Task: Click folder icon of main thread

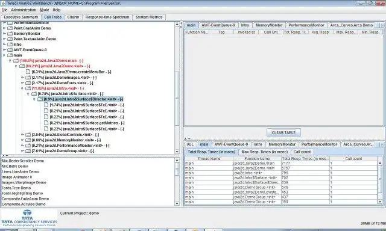Action: click(x=10, y=55)
